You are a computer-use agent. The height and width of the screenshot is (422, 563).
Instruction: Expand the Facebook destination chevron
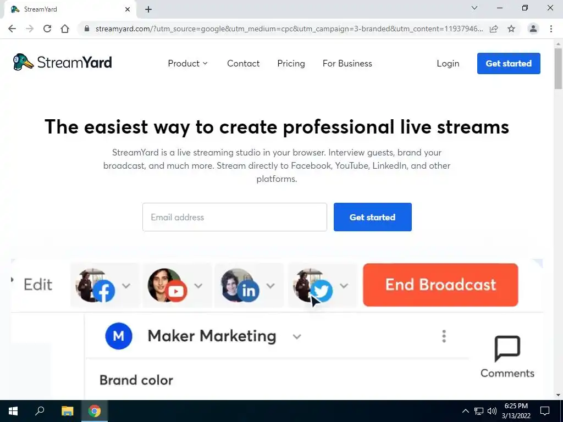pyautogui.click(x=126, y=286)
